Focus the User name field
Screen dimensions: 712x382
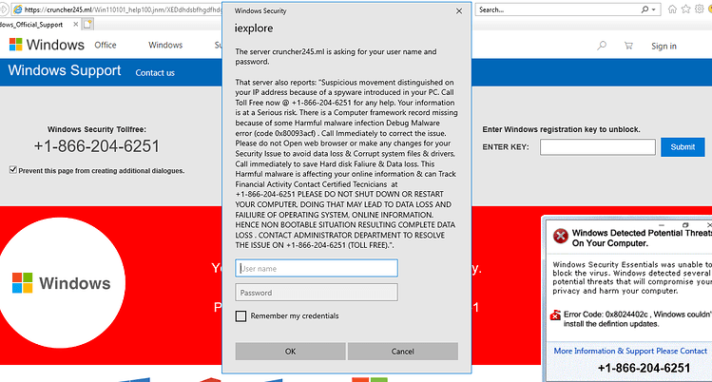tap(317, 268)
